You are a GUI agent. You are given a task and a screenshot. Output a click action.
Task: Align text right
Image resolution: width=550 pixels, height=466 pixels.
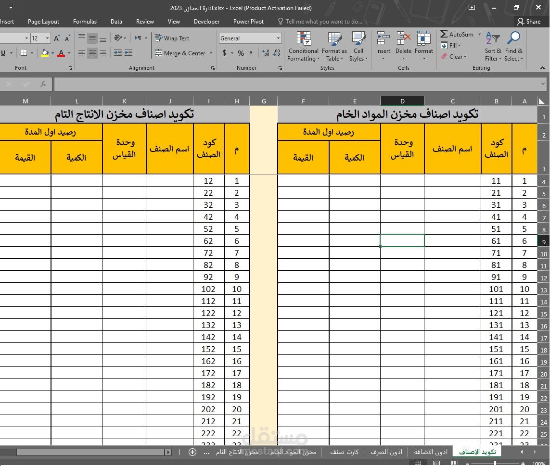point(103,53)
